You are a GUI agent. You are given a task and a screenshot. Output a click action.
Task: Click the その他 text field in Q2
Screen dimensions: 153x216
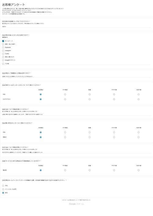pyautogui.click(x=80, y=64)
